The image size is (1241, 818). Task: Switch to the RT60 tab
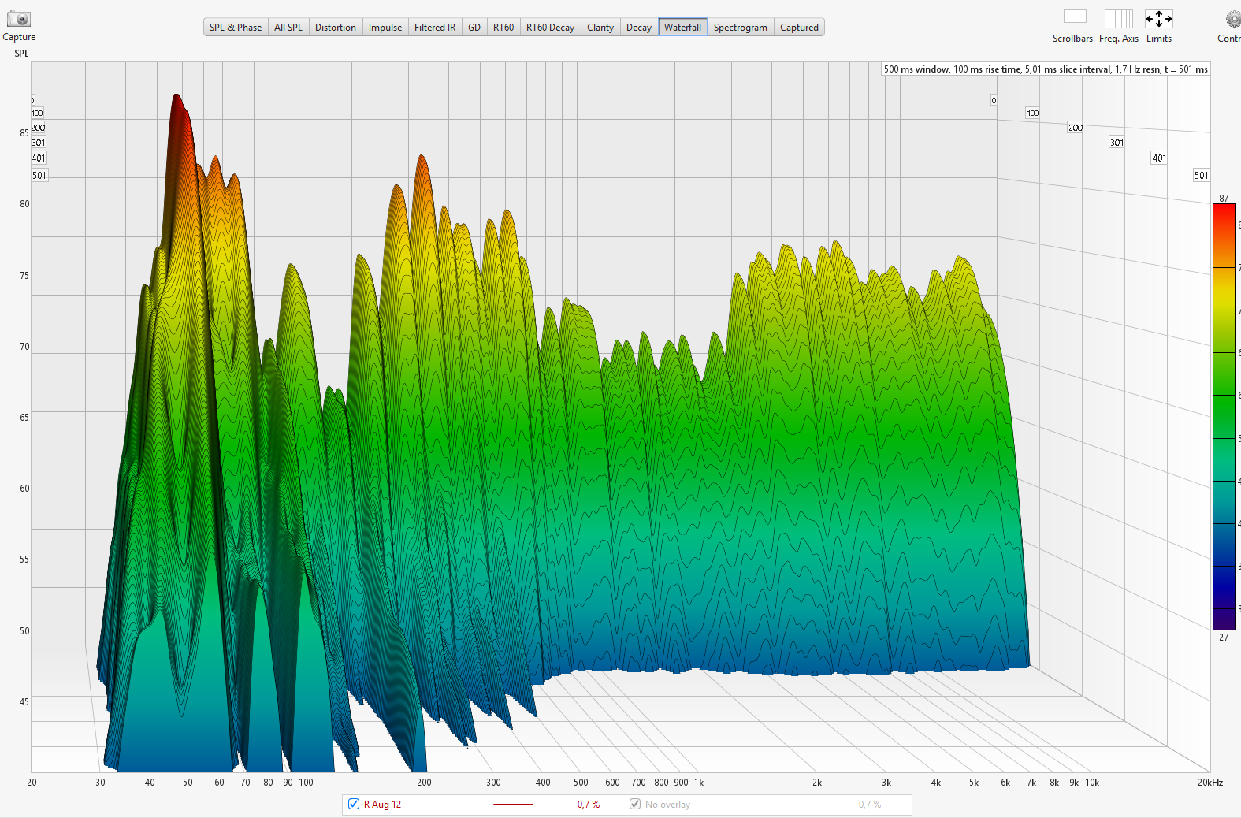503,28
